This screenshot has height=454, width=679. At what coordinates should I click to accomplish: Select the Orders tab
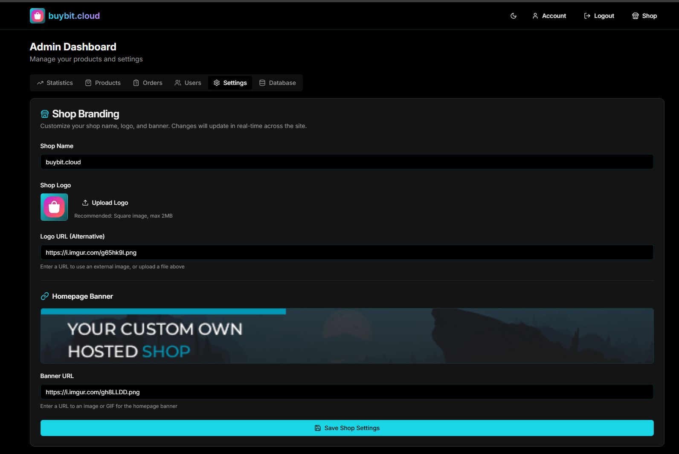[x=148, y=83]
